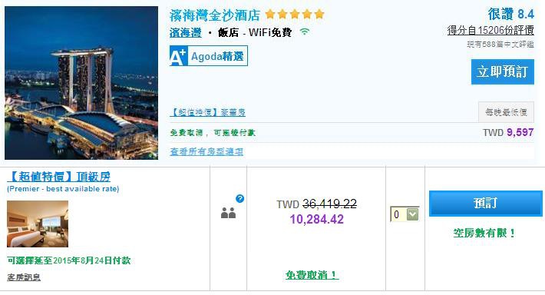The height and width of the screenshot is (295, 545).
Task: Click the 空房數有限！ notice text
Action: (x=484, y=233)
